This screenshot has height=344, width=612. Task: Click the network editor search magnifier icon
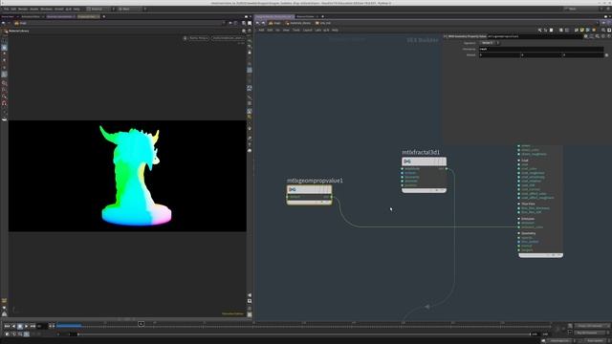(x=603, y=30)
